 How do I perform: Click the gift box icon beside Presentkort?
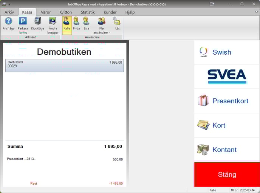pos(203,100)
